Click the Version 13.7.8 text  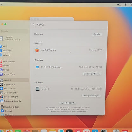pos(96,50)
